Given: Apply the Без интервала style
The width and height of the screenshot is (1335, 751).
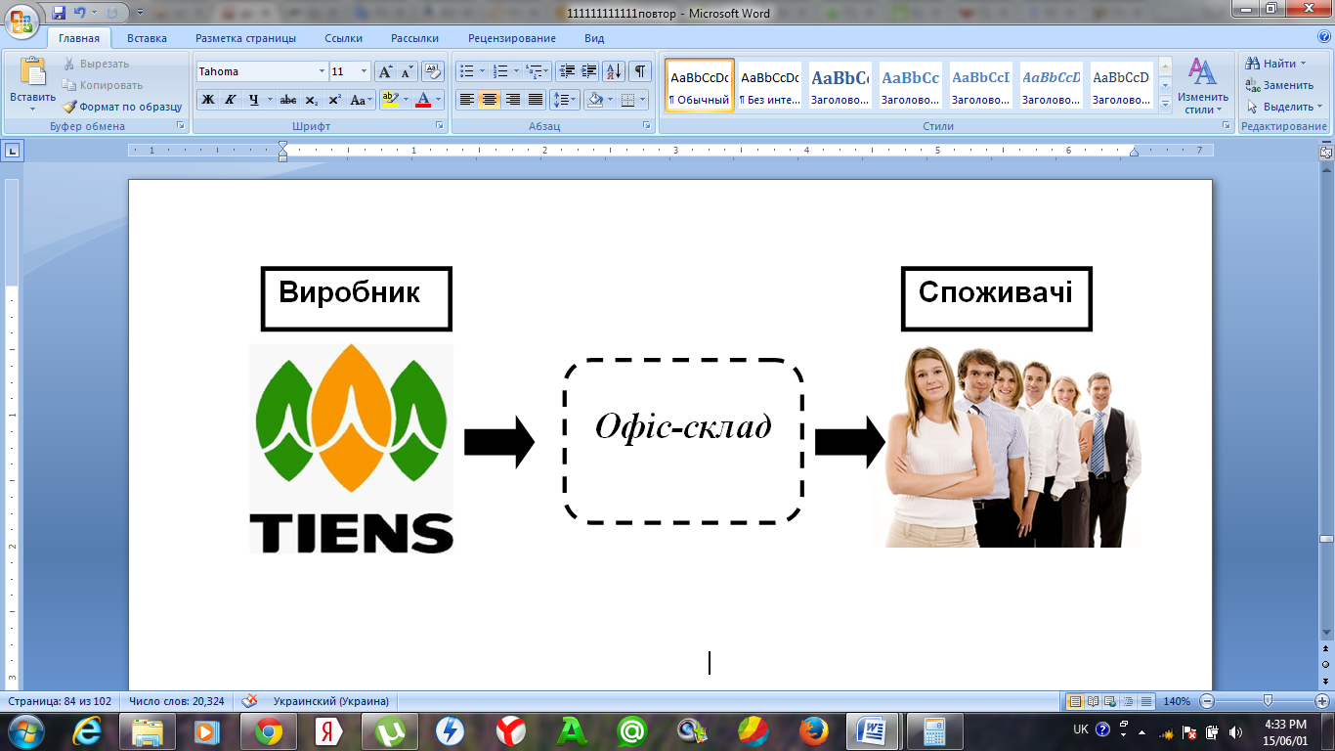Looking at the screenshot, I should pyautogui.click(x=769, y=85).
